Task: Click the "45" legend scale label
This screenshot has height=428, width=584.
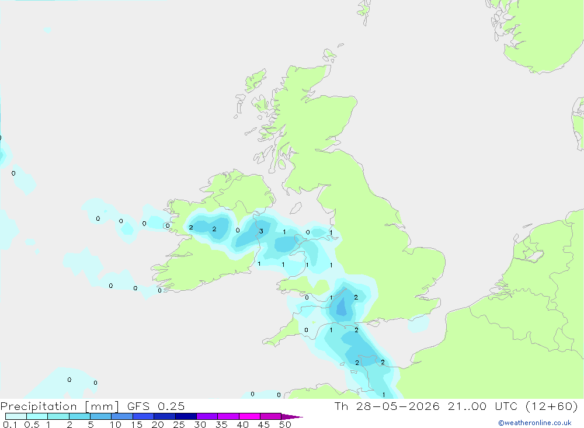Action: coord(264,424)
